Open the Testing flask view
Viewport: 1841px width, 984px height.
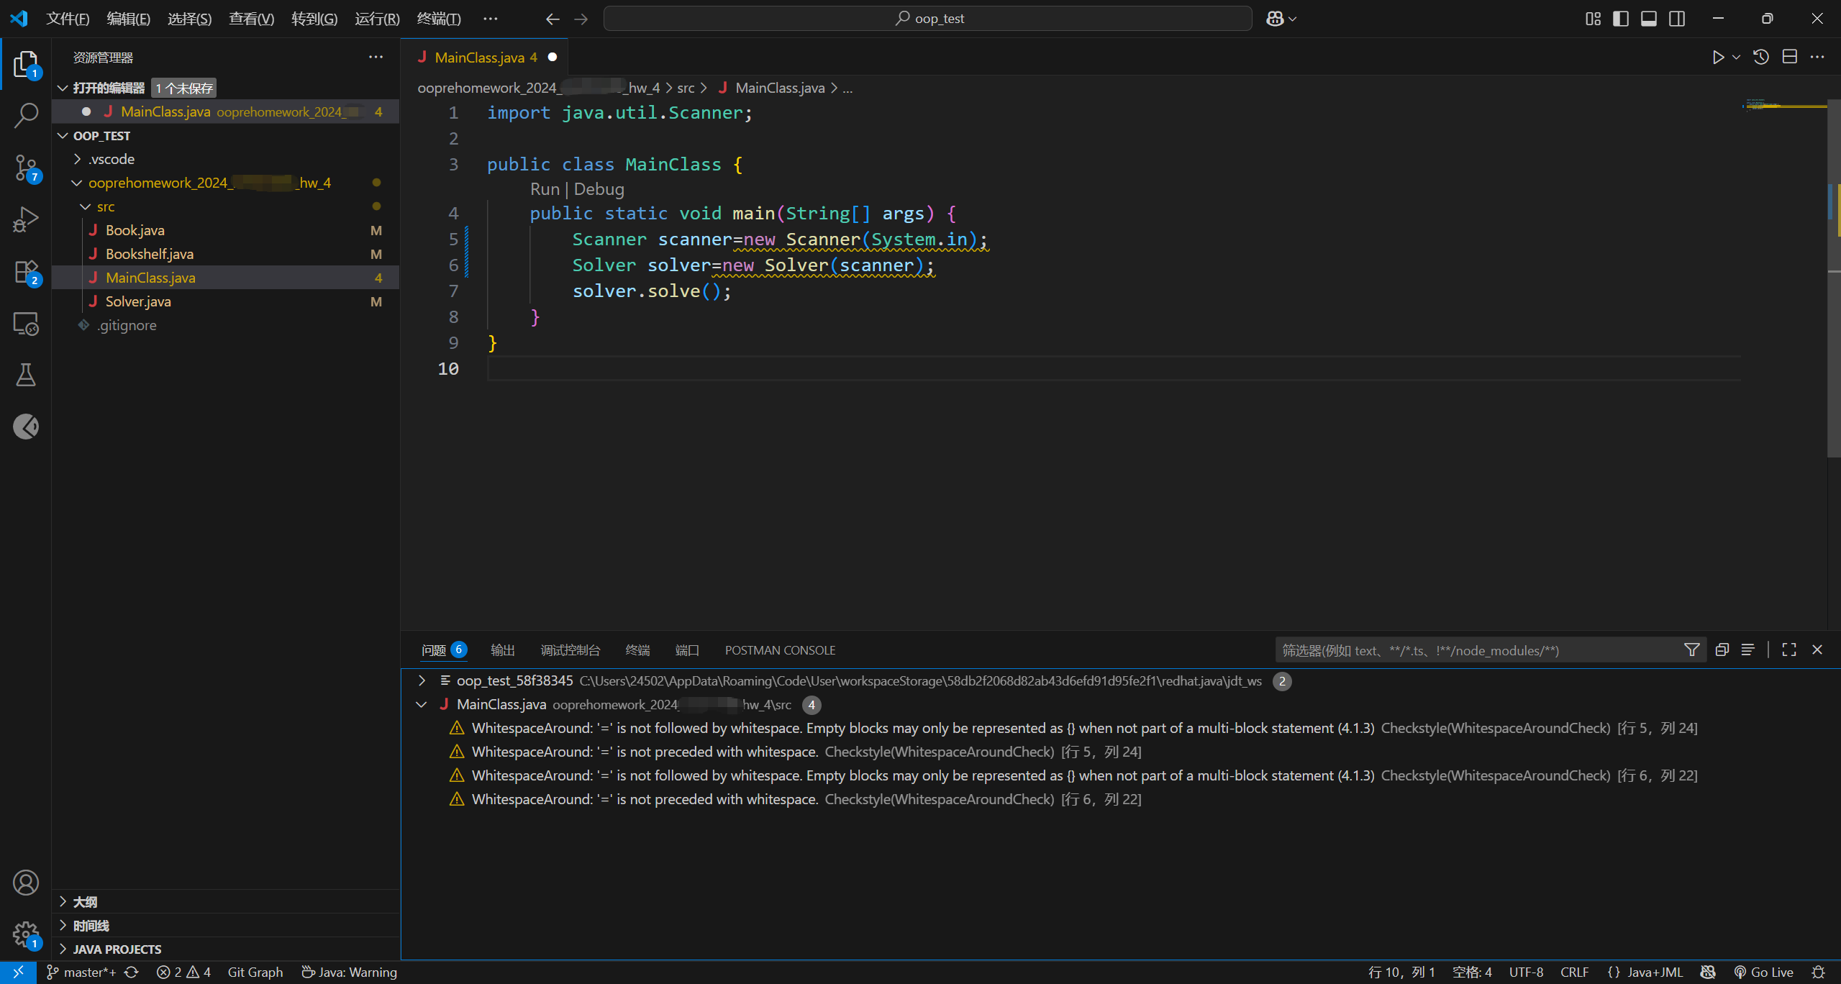click(x=26, y=375)
